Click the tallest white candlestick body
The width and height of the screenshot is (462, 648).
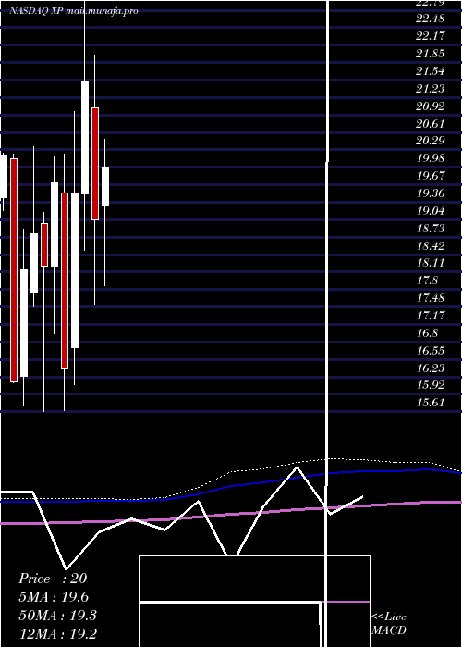pos(75,270)
